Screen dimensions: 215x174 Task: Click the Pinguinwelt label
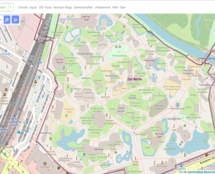pos(149,60)
